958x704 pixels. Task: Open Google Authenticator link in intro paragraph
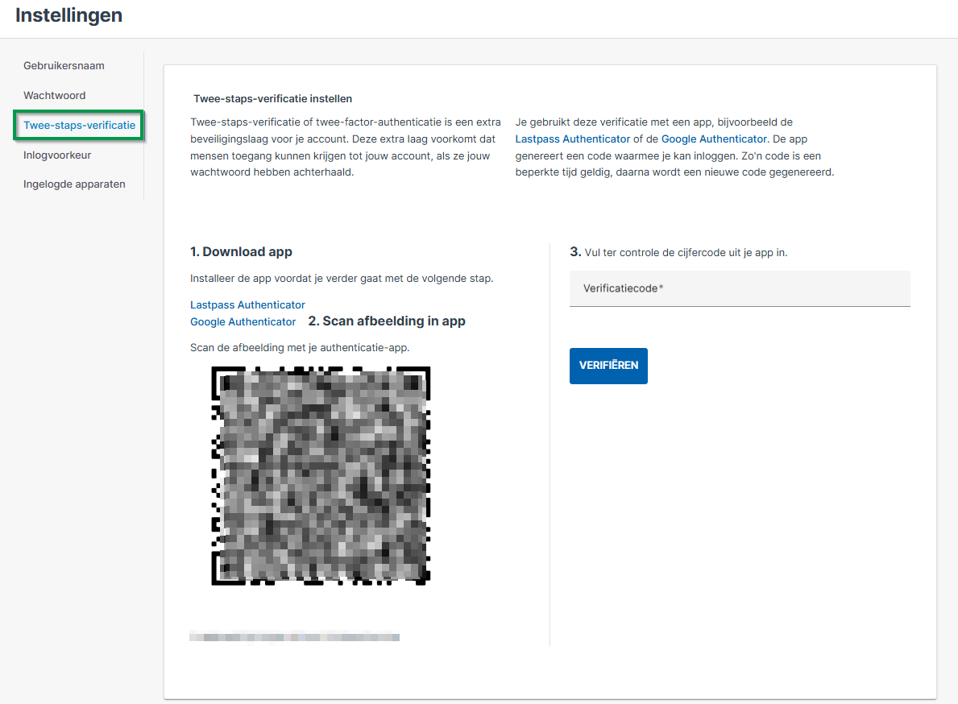(x=714, y=139)
